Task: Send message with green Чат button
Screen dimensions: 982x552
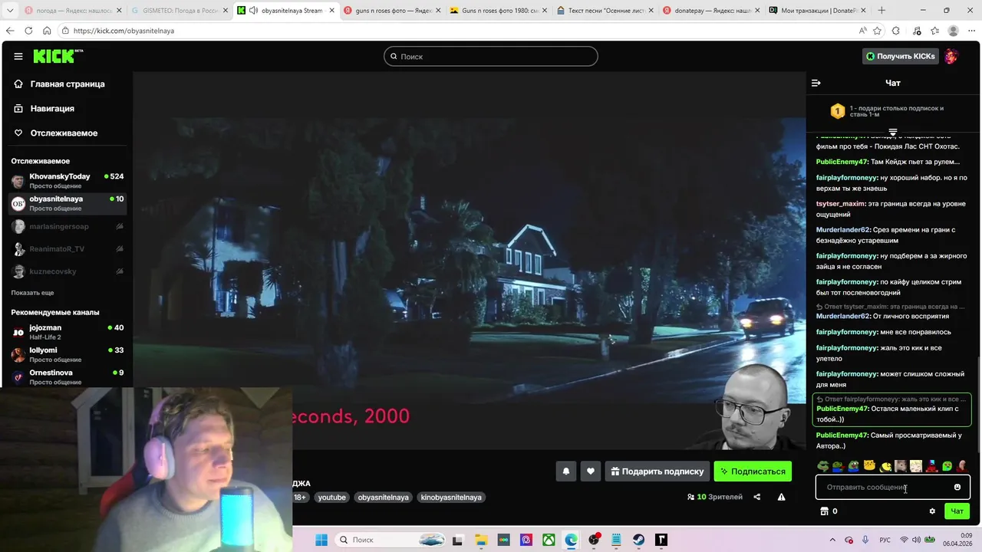Action: point(957,511)
